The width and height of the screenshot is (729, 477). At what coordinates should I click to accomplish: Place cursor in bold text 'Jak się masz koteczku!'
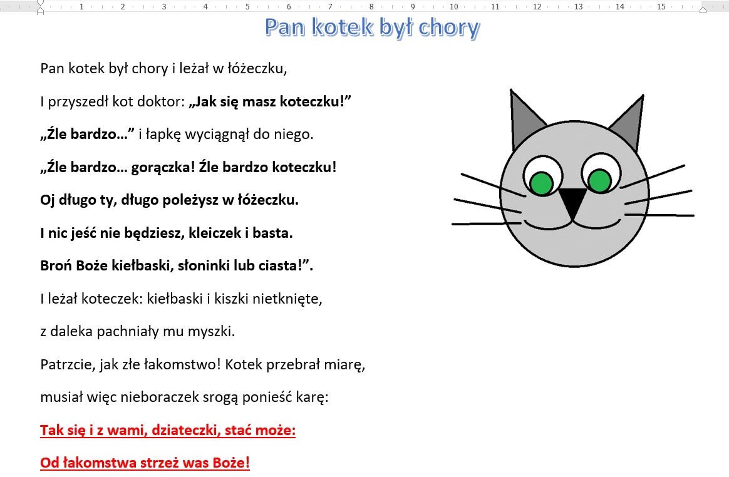269,101
